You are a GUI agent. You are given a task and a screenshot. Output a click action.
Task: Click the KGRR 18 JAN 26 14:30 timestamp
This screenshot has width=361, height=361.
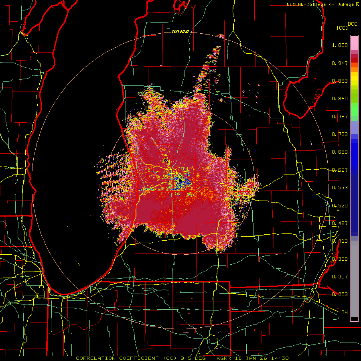click(x=253, y=358)
